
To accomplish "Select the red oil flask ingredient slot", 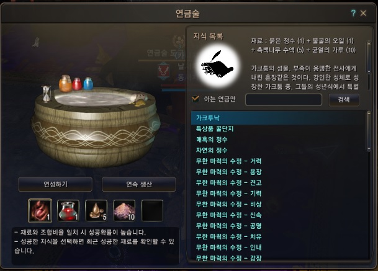I will click(x=68, y=211).
